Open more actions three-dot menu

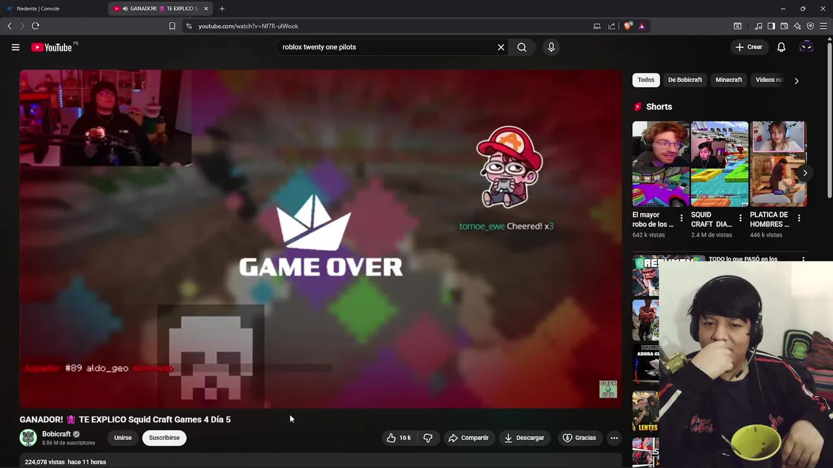[614, 437]
